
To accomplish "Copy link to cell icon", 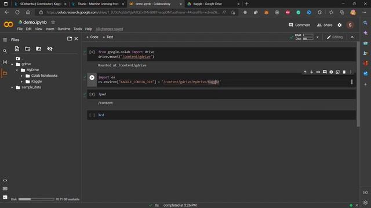I will [x=318, y=72].
